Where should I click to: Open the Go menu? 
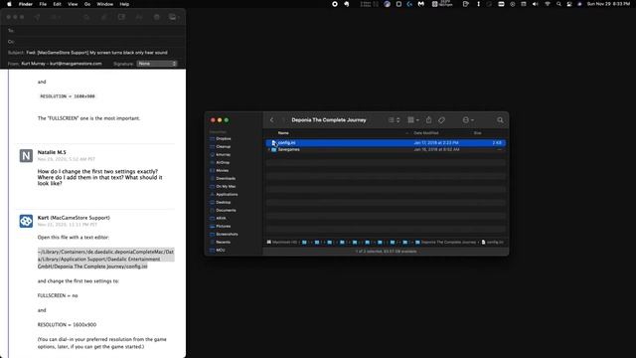coord(87,4)
